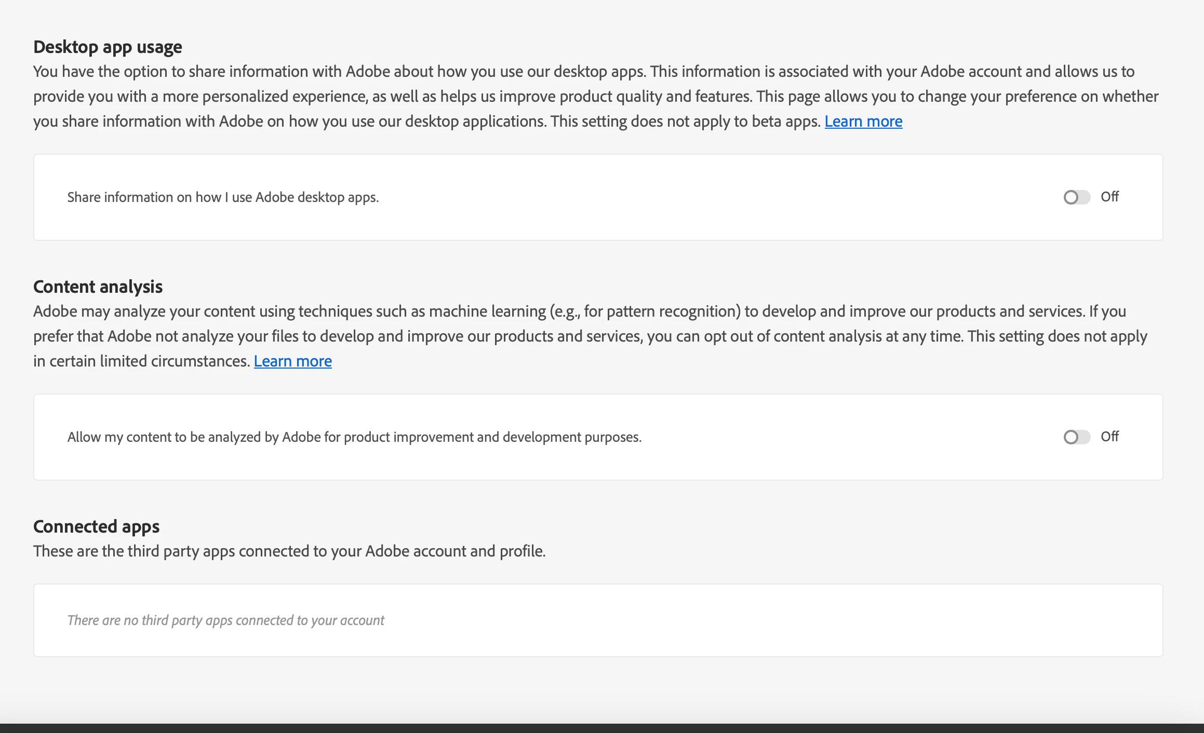Click the dark footer bar at bottom
The height and width of the screenshot is (733, 1204).
(x=602, y=728)
